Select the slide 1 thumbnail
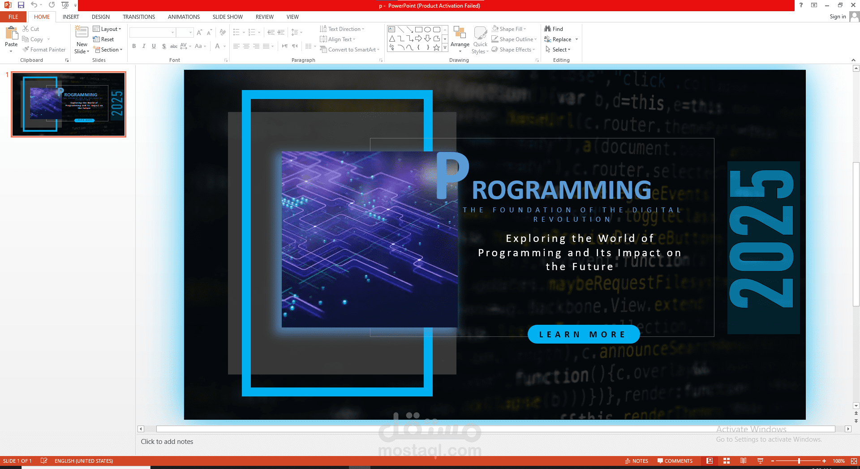Viewport: 860px width, 469px height. pos(69,104)
